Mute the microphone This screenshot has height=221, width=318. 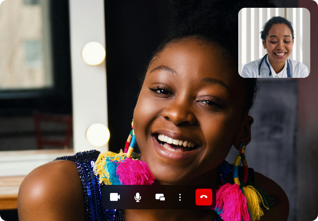tap(138, 197)
